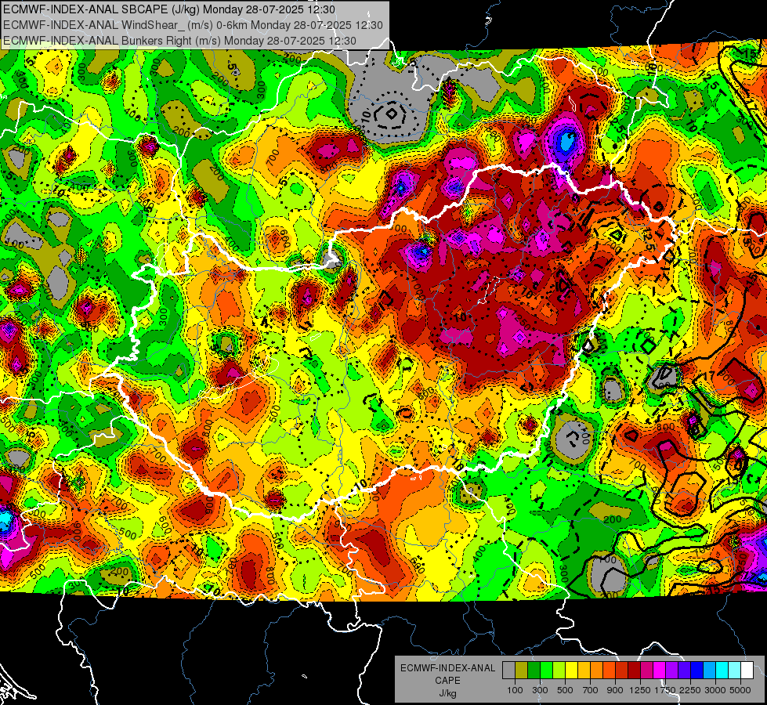Click the 300 legend tick label
The height and width of the screenshot is (705, 767).
(x=540, y=690)
